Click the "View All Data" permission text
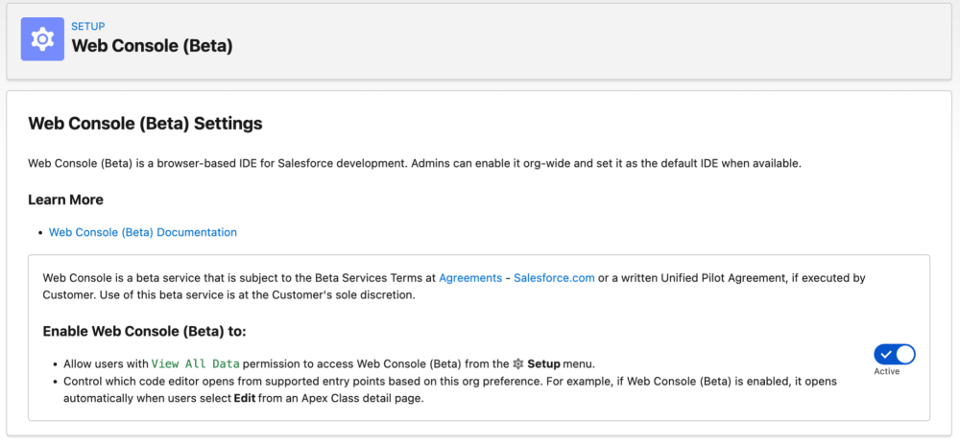The width and height of the screenshot is (960, 444). coord(195,363)
